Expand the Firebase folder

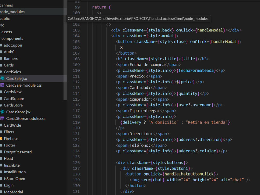(11, 139)
